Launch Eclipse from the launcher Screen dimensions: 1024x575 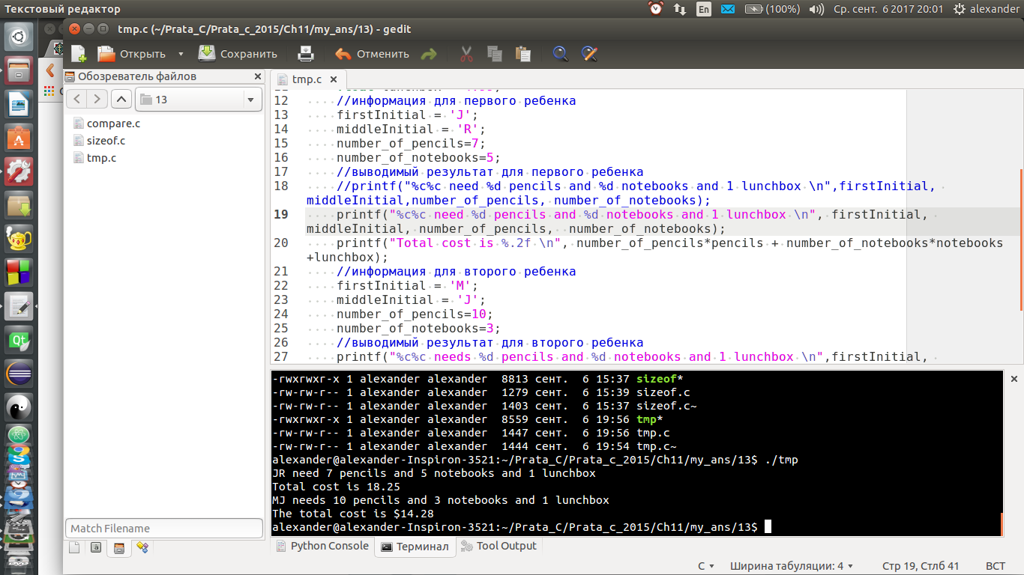coord(19,373)
